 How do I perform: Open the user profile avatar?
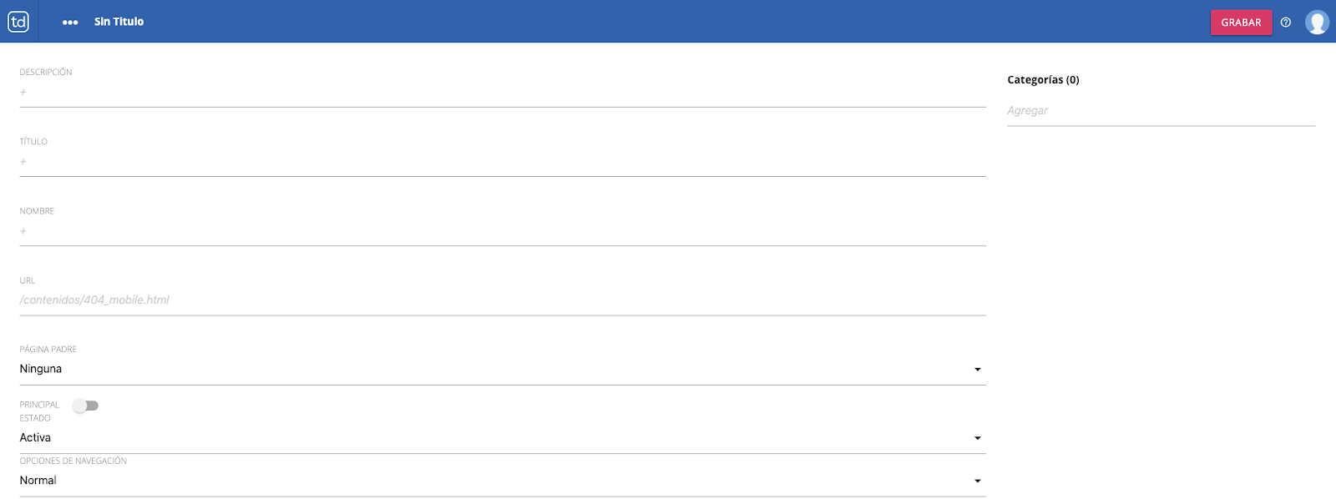[1317, 23]
